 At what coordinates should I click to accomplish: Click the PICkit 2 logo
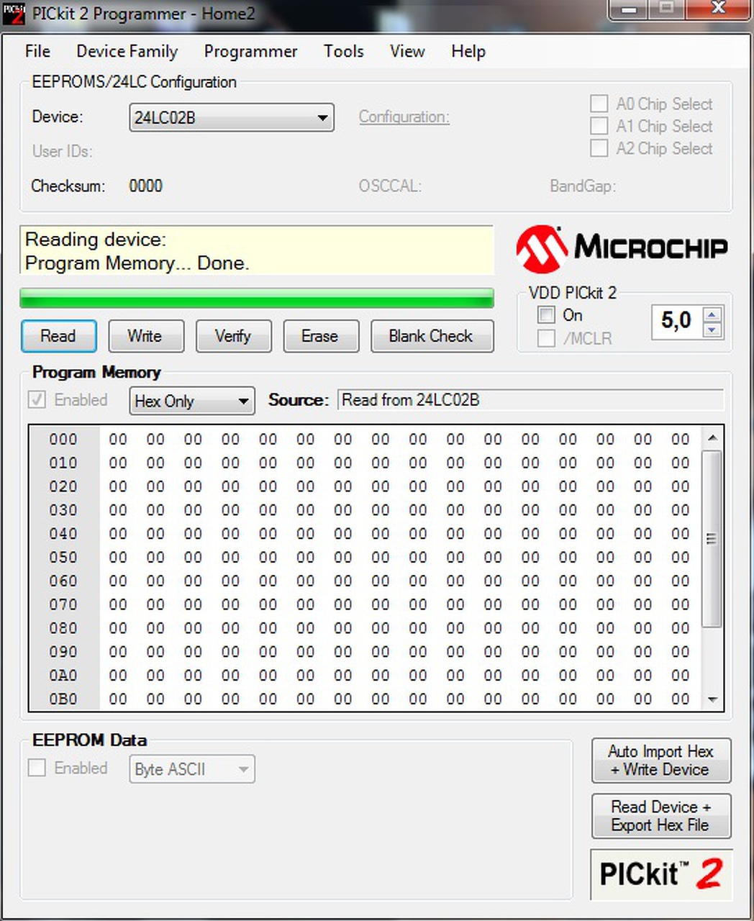pos(660,874)
